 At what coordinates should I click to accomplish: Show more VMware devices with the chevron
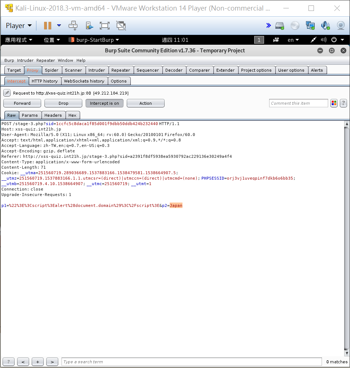[268, 25]
